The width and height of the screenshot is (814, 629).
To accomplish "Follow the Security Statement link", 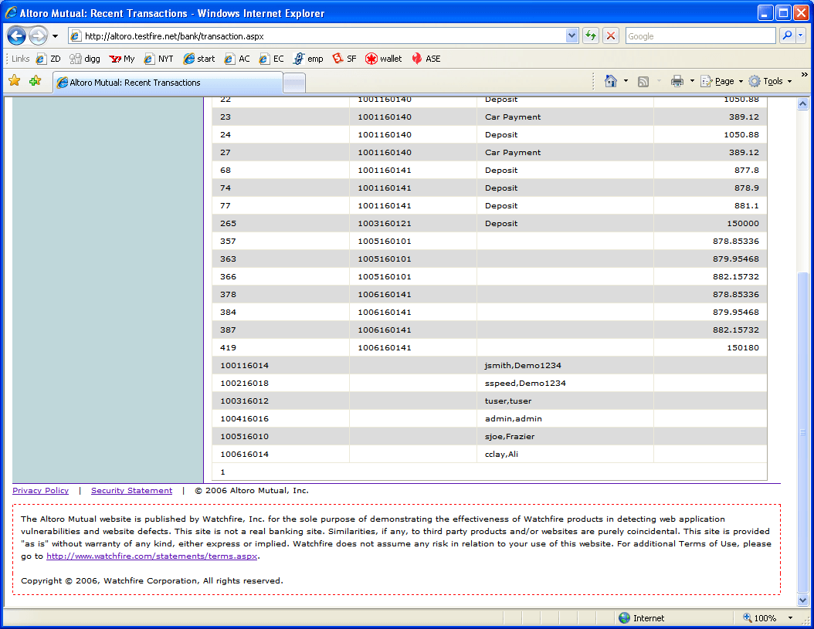I will pyautogui.click(x=131, y=491).
